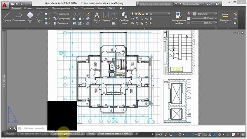The image size is (247, 139).
Task: Open the AutoCAD application menu
Action: pyautogui.click(x=5, y=5)
